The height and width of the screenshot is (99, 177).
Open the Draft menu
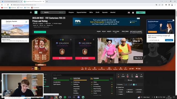pos(98,12)
